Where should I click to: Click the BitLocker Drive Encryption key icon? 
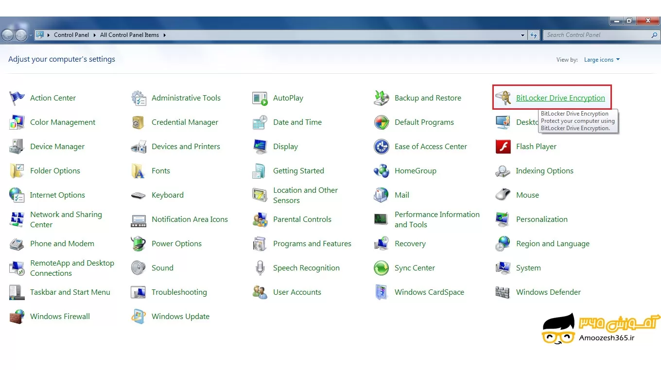click(x=503, y=98)
